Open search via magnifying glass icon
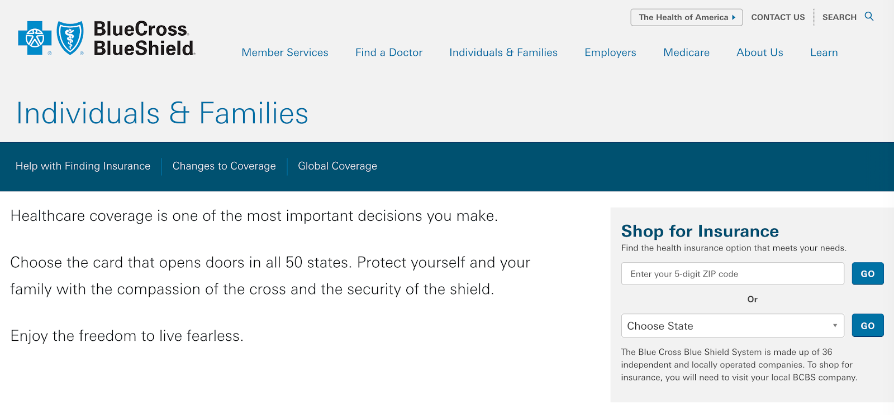The height and width of the screenshot is (415, 894). click(x=869, y=16)
